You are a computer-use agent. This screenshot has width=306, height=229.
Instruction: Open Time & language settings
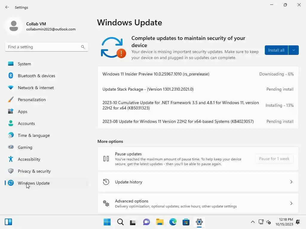coord(46,135)
